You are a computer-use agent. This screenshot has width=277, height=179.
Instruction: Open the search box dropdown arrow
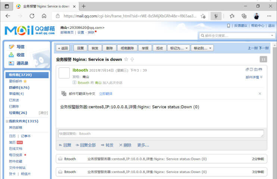[272, 36]
